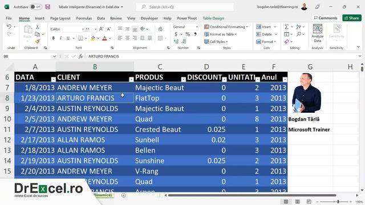This screenshot has width=365, height=205.
Task: Add a new sheet with plus icon
Action: tap(124, 195)
